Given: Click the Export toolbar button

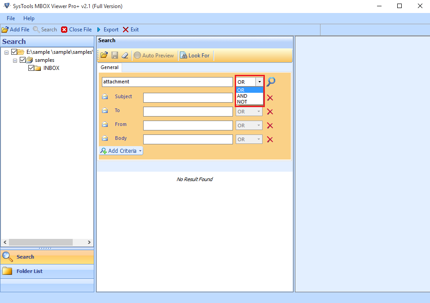Looking at the screenshot, I should coord(108,30).
